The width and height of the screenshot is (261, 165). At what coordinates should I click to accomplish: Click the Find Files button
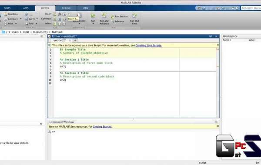(x=11, y=14)
